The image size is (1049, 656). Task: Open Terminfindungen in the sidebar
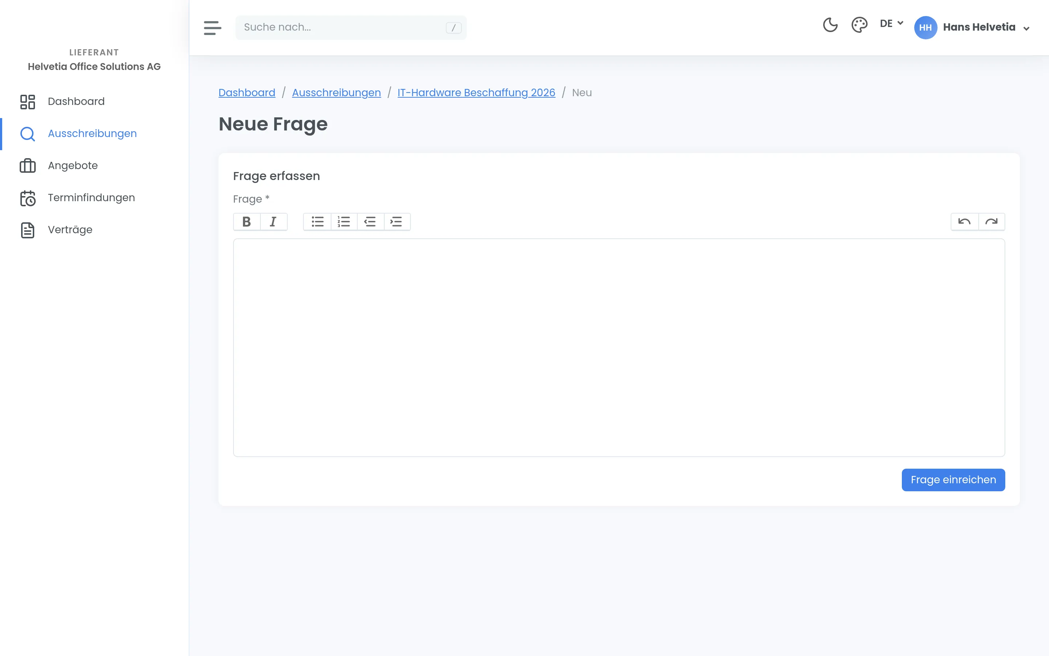pyautogui.click(x=94, y=198)
